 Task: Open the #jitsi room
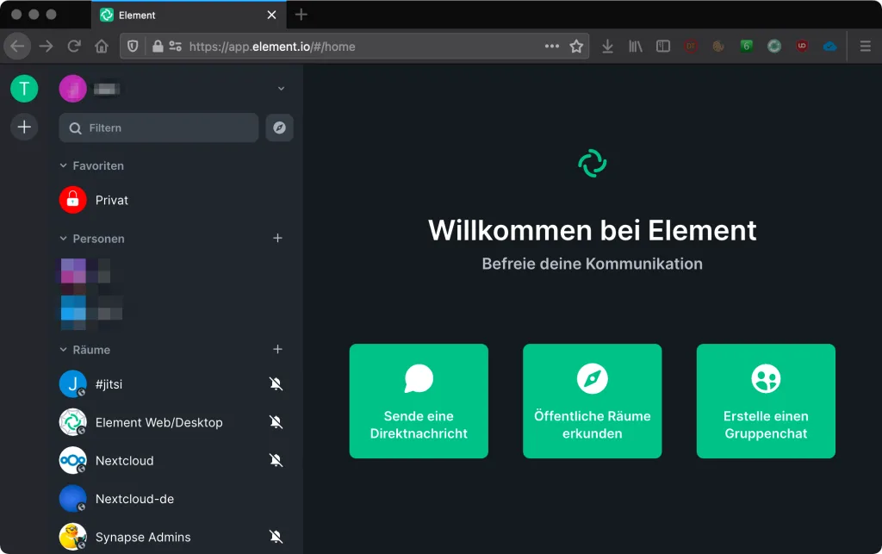[174, 384]
